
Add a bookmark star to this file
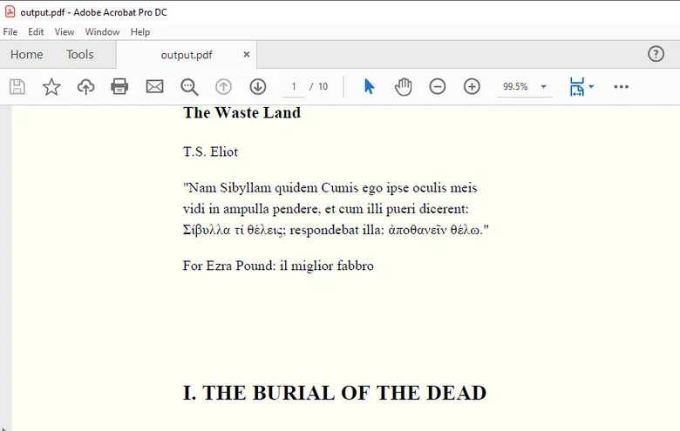click(x=51, y=86)
